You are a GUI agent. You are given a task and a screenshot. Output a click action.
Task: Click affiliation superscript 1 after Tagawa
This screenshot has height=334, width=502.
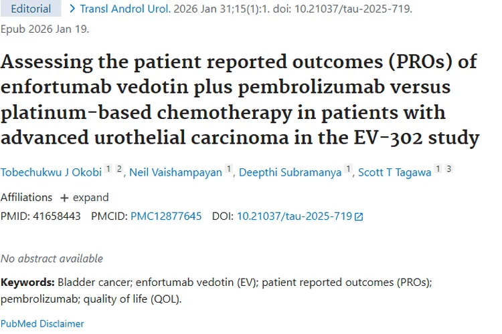pyautogui.click(x=438, y=169)
